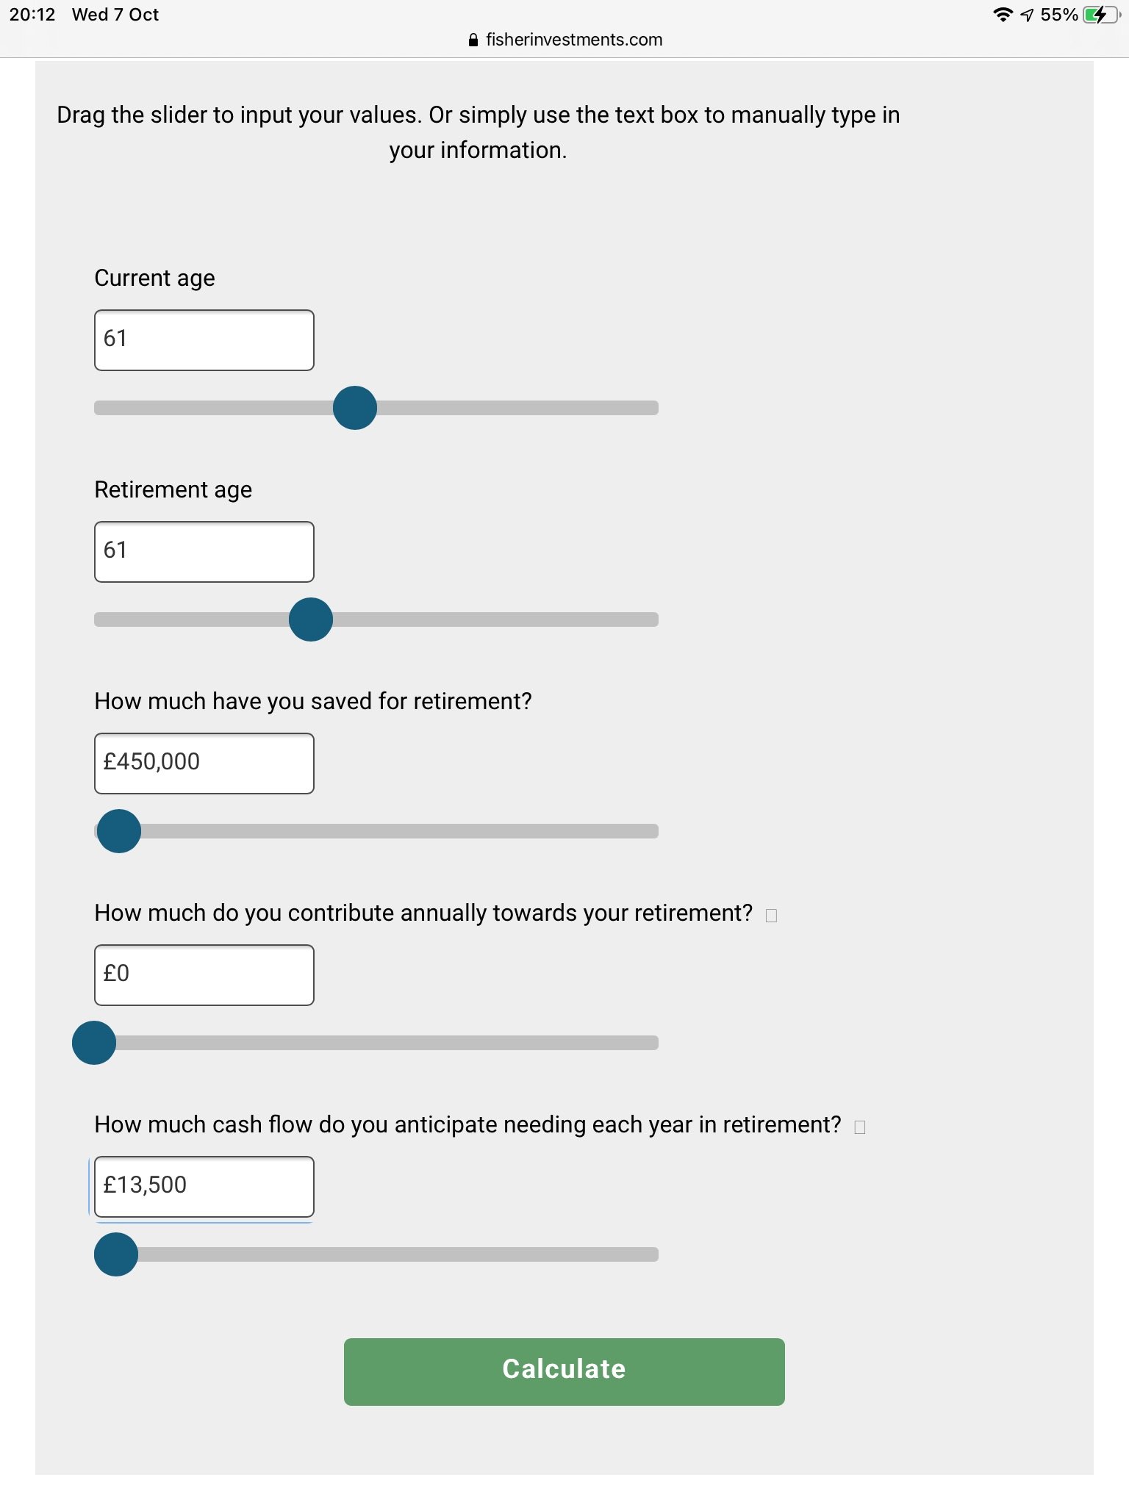Viewport: 1129px width, 1505px height.
Task: Tap the info icon beside cash flow question
Action: point(860,1127)
